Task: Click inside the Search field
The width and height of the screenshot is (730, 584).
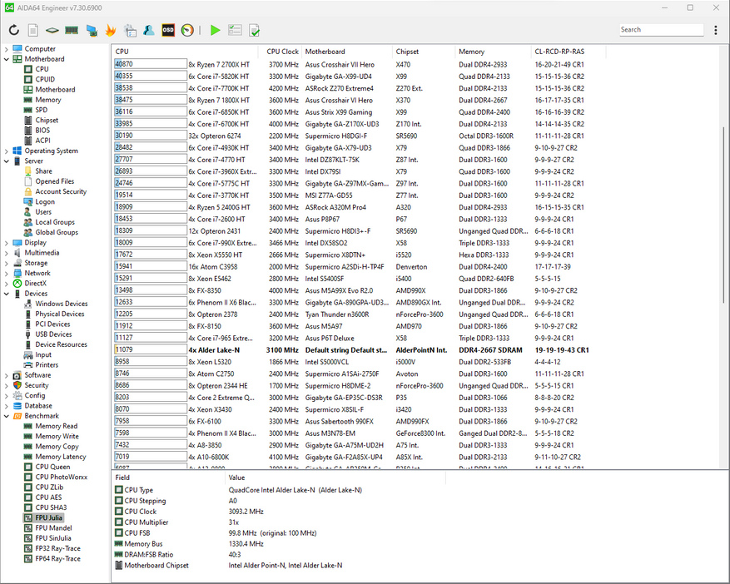Action: [661, 30]
